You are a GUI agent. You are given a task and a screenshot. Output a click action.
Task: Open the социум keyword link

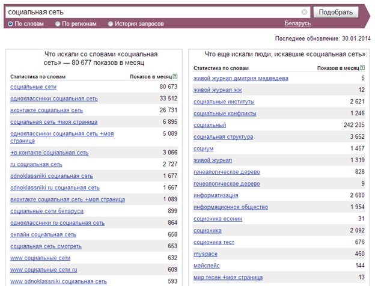203,148
